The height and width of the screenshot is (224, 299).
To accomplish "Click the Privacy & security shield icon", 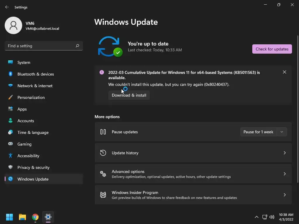I will point(11,167).
